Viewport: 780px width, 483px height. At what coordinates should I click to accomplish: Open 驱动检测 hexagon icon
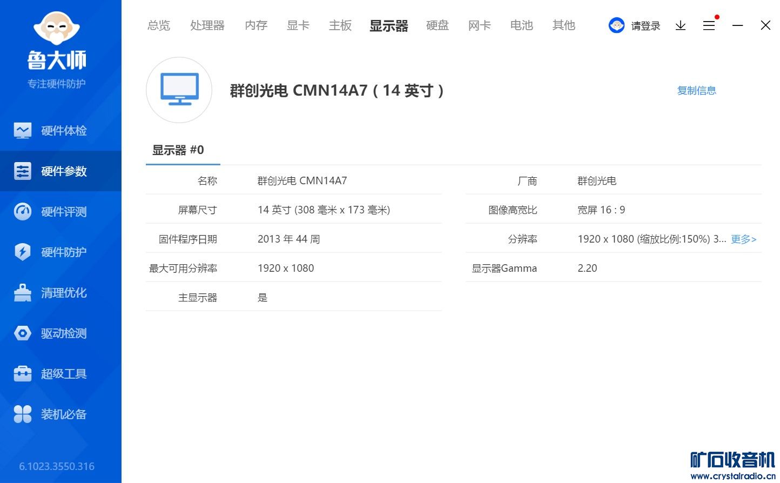23,333
